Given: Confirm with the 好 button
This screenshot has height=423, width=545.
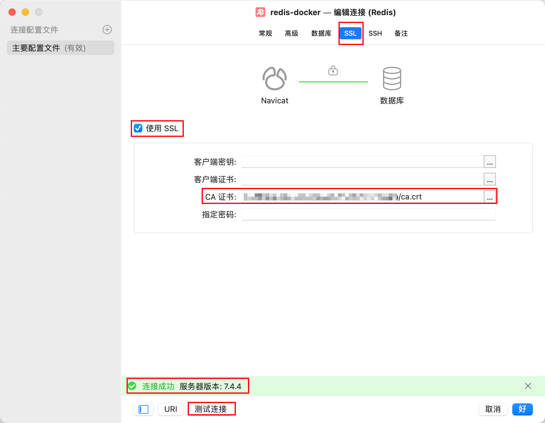Looking at the screenshot, I should [x=522, y=409].
